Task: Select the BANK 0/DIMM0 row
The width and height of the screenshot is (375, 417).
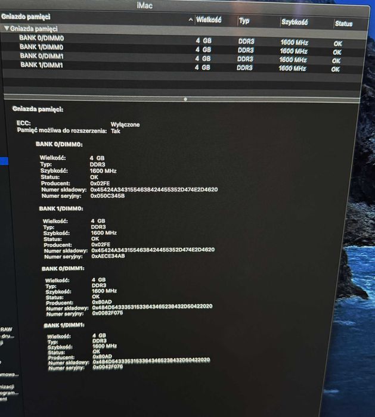Action: (x=183, y=40)
